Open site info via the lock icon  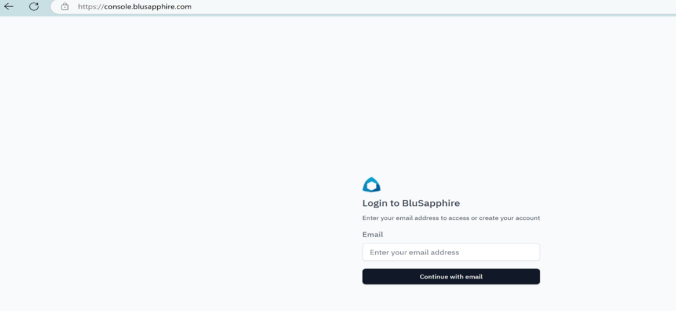tap(65, 7)
